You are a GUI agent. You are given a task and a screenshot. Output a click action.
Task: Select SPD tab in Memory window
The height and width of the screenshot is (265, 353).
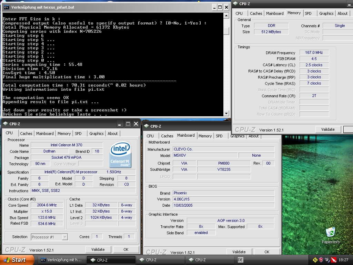(x=308, y=13)
